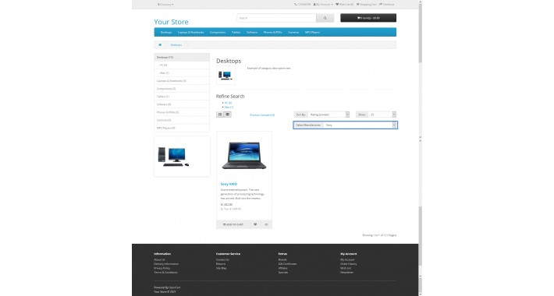Select Tablets in sidebar list
The width and height of the screenshot is (554, 296).
coord(182,97)
